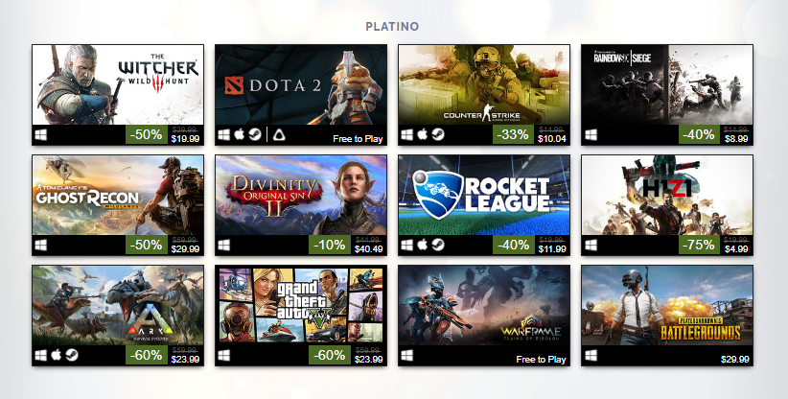Select the Divinity Original Sin II banner
This screenshot has height=399, width=788.
[x=301, y=195]
